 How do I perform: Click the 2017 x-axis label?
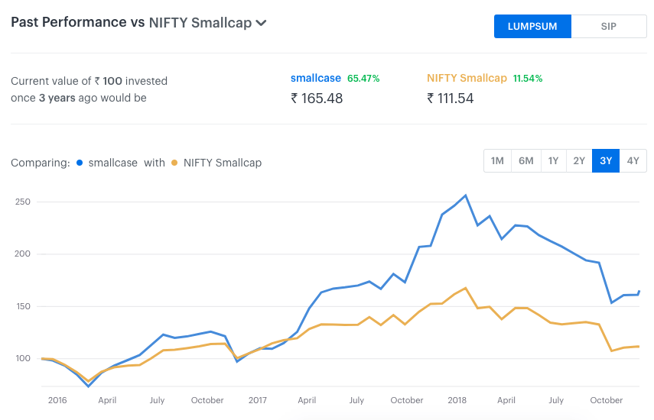pyautogui.click(x=257, y=400)
